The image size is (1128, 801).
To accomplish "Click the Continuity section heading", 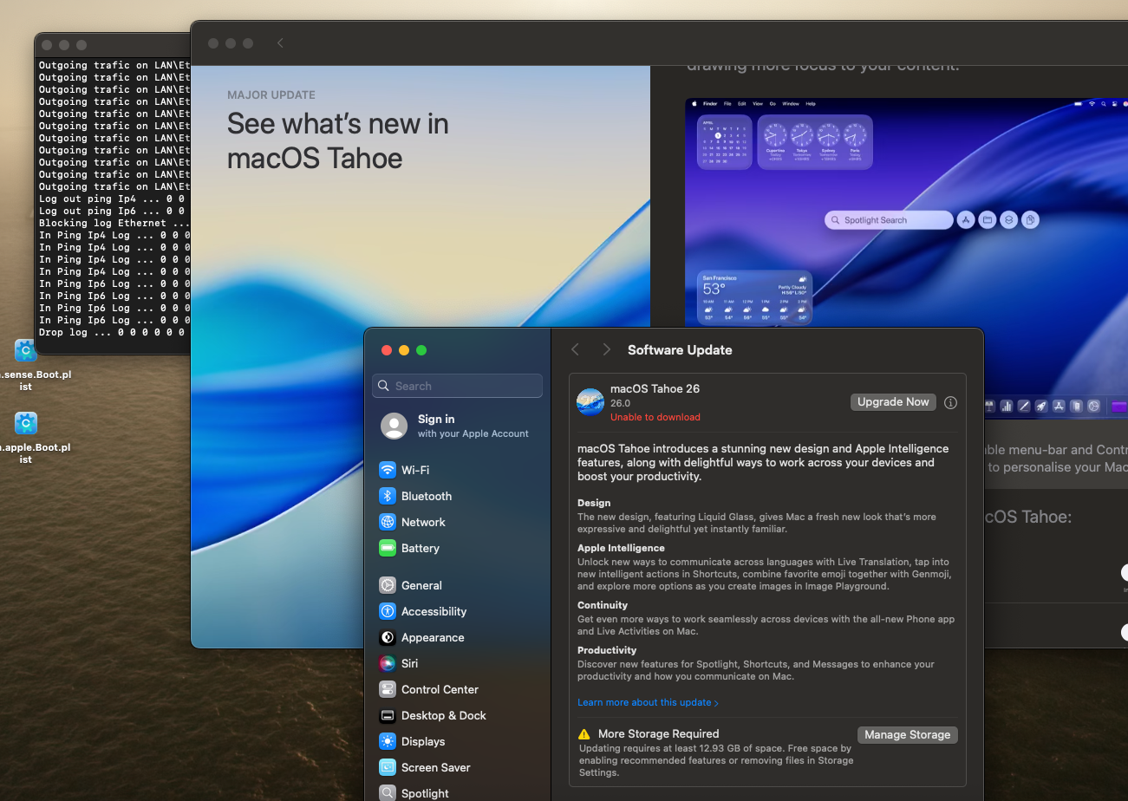I will 603,605.
